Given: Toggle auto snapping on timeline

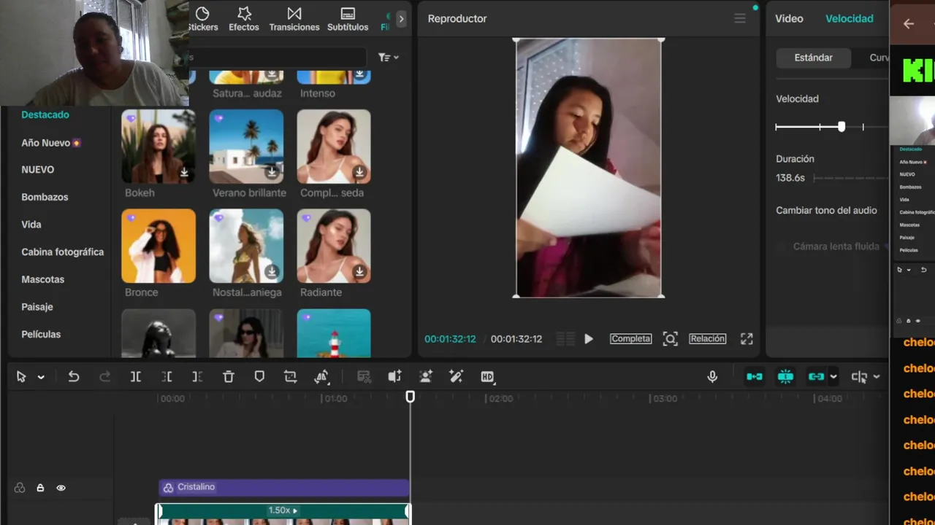Looking at the screenshot, I should coord(785,377).
